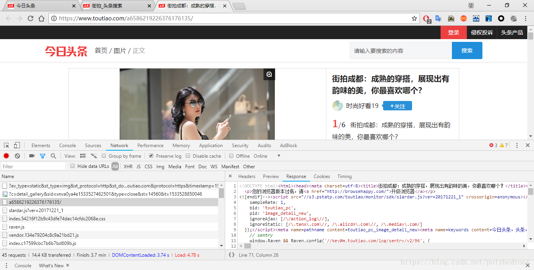This screenshot has width=534, height=270.
Task: Click the red 登录 login button
Action: (453, 32)
